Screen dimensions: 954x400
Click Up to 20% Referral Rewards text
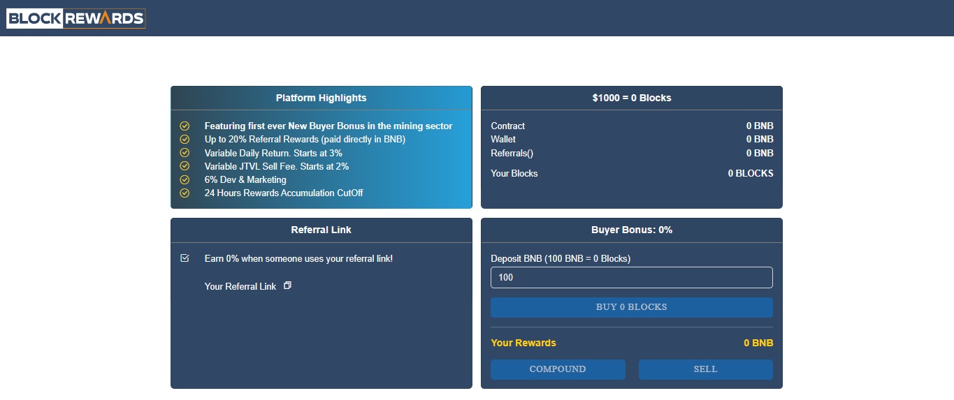click(305, 140)
